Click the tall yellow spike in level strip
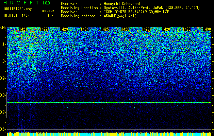214x136 pixels. coord(134,131)
